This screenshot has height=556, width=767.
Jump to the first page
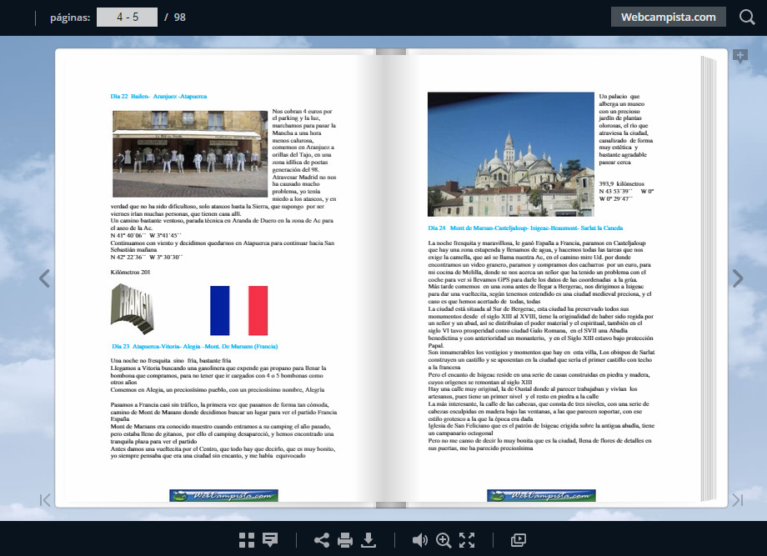click(x=45, y=500)
